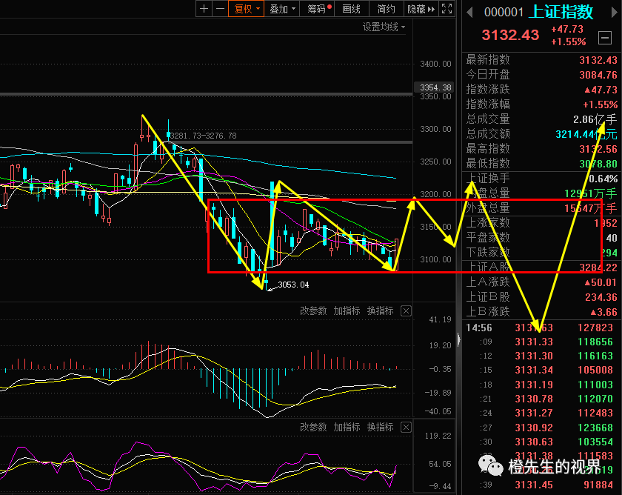Collapse quote panel with minus box
Screen dimensions: 622x495
click(x=604, y=38)
